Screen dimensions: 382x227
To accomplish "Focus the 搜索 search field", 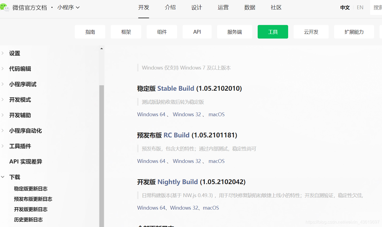I will tap(376, 8).
